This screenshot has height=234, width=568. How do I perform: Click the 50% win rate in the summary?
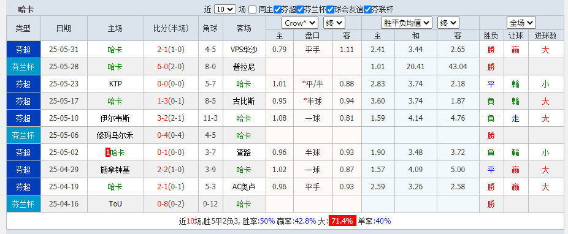click(267, 221)
